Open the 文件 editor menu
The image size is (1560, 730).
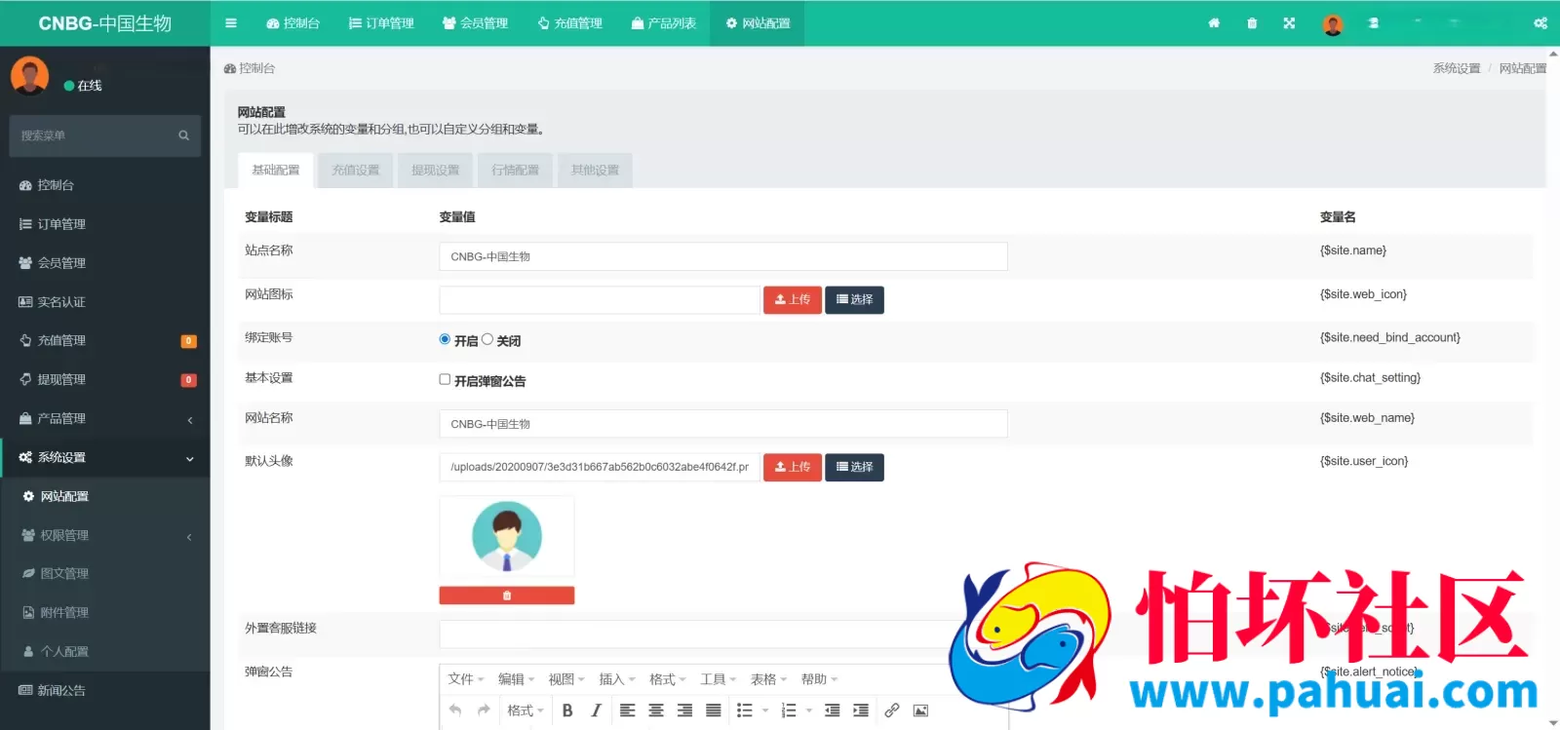pos(465,679)
